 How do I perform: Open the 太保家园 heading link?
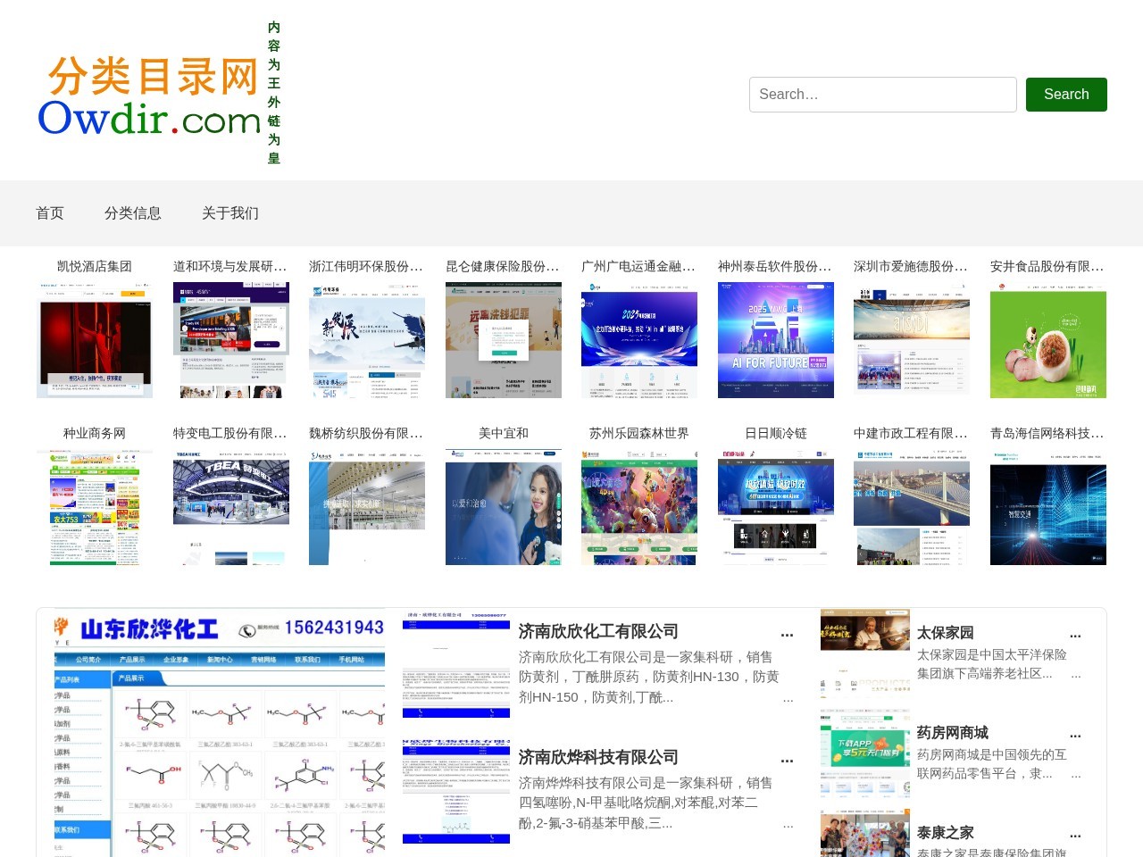coord(946,633)
